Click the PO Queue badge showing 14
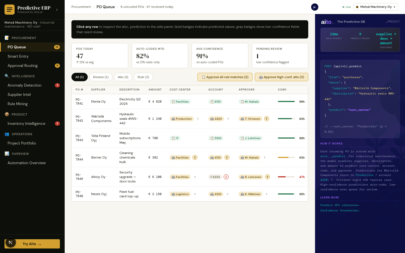The image size is (405, 253). (x=57, y=47)
